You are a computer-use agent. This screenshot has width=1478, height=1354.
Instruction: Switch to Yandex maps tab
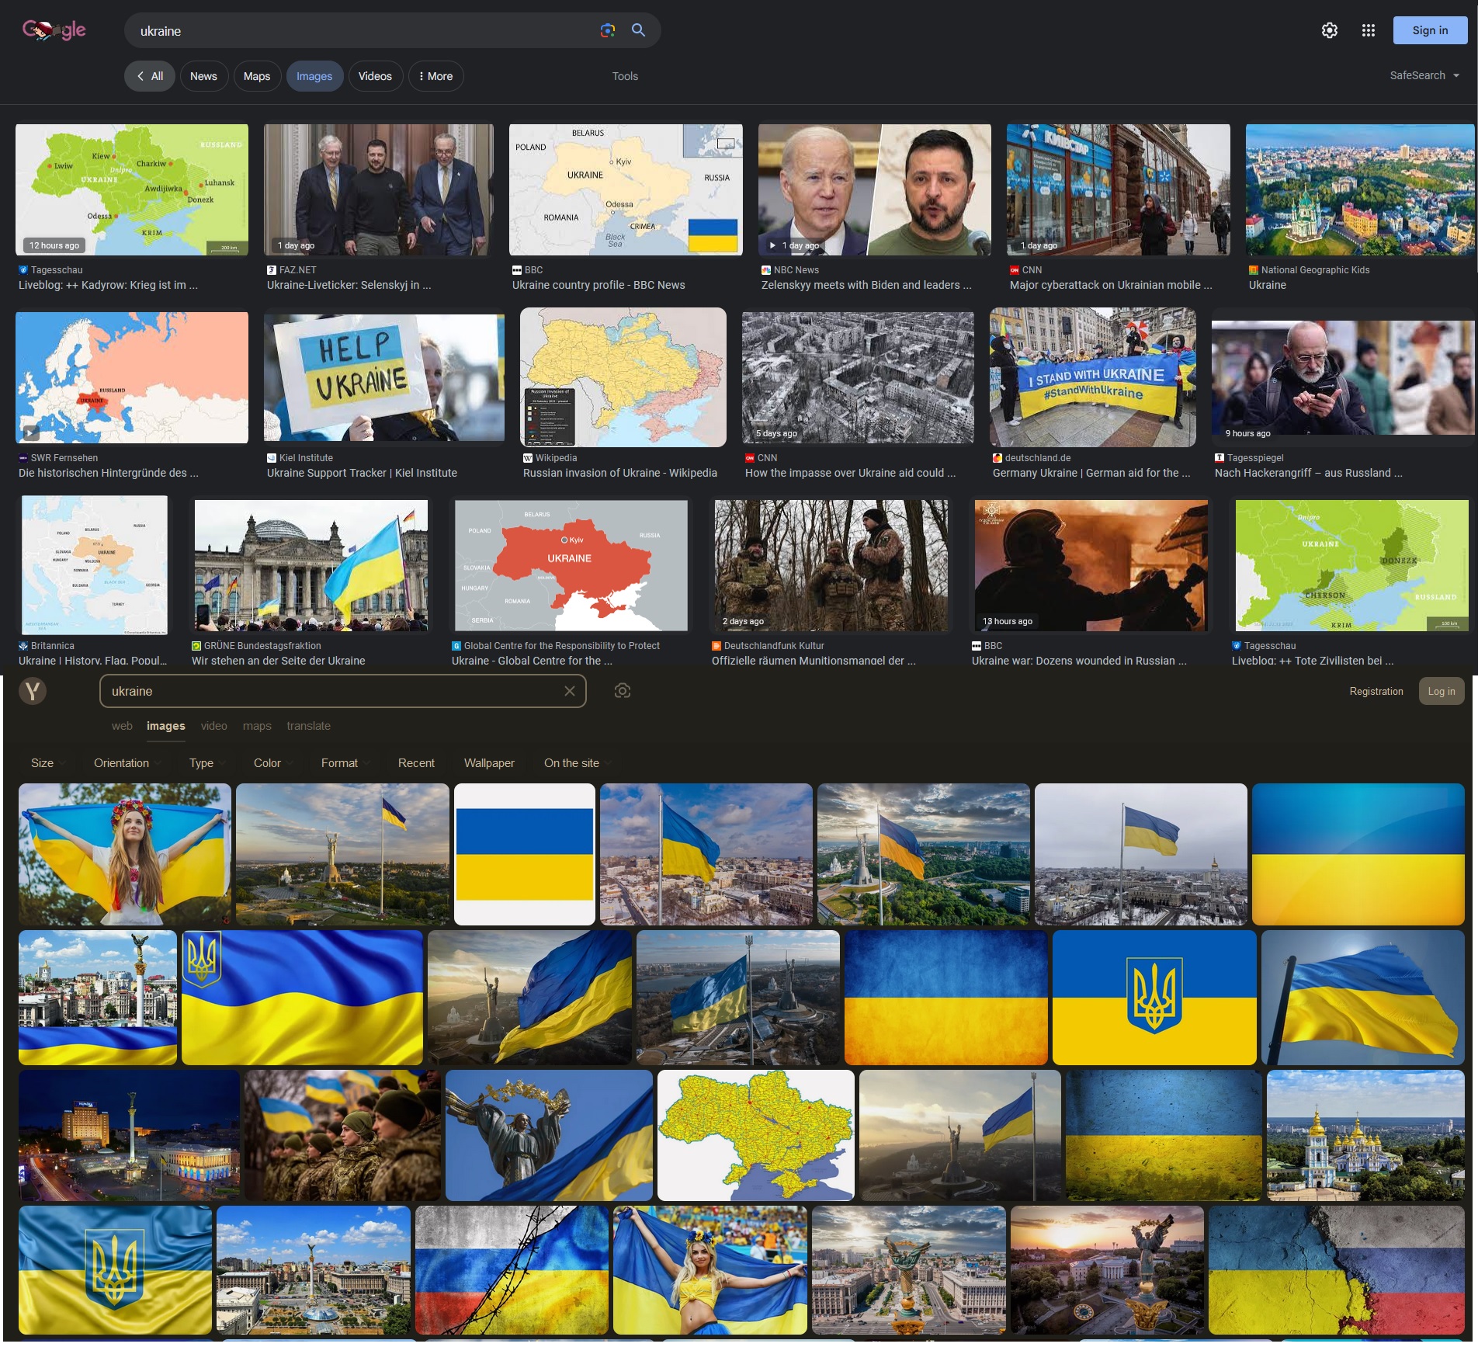click(257, 726)
